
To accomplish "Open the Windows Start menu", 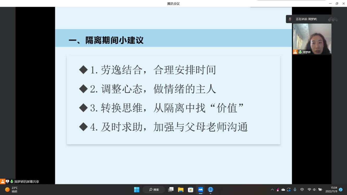I will (137, 190).
